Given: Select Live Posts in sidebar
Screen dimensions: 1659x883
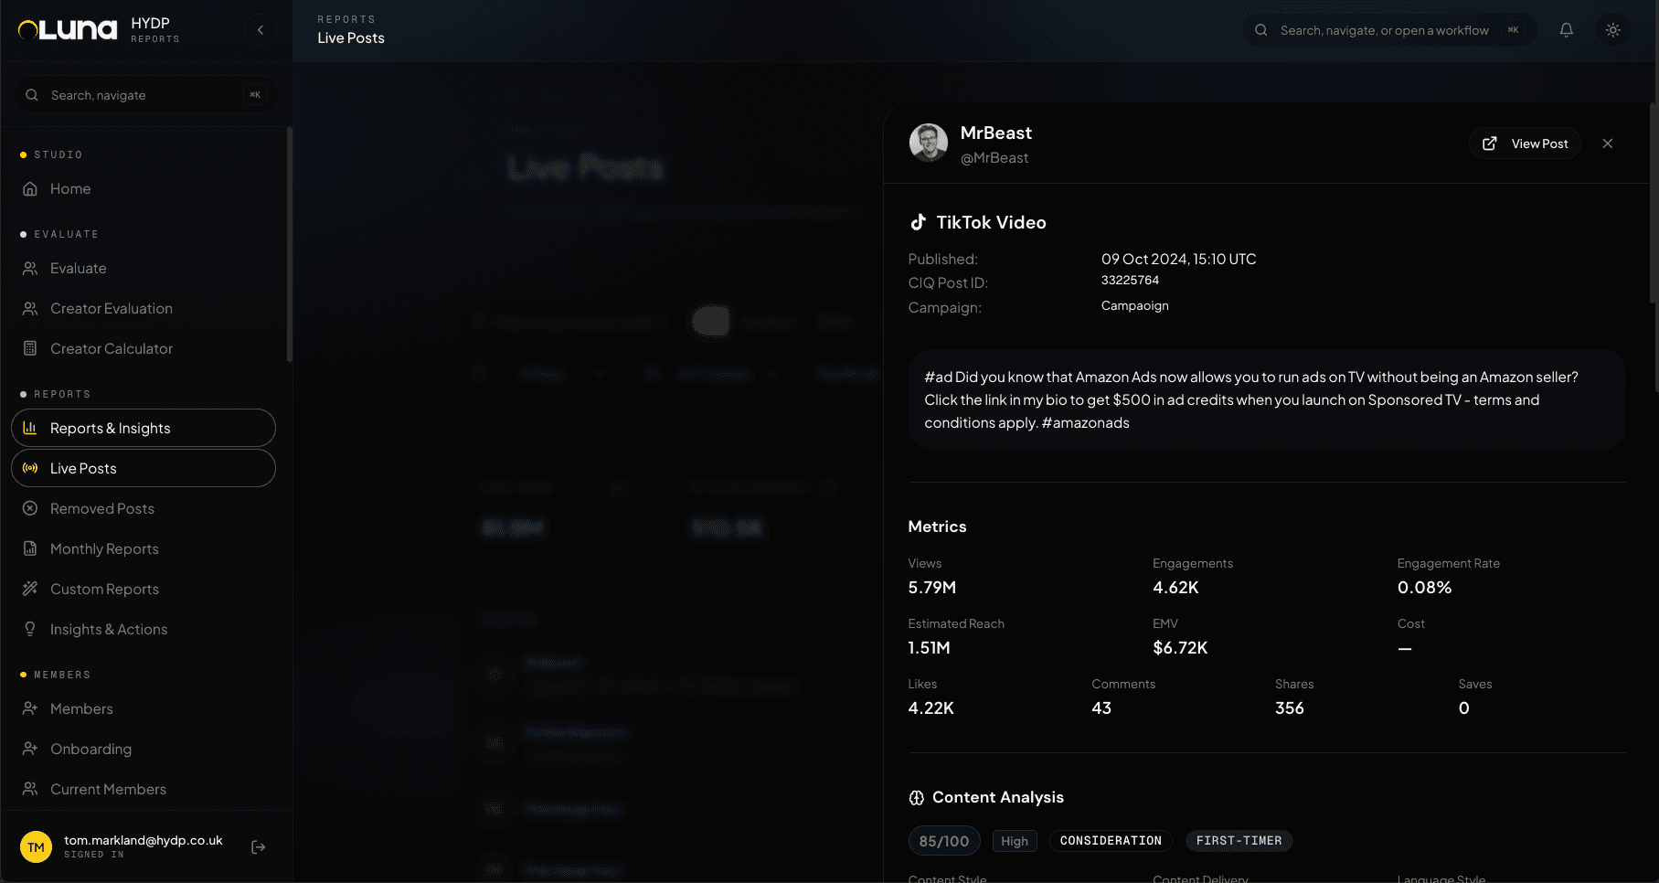Looking at the screenshot, I should pos(144,468).
